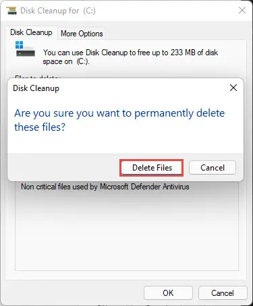The height and width of the screenshot is (306, 253).
Task: Click the confirmation dialog's "Disk Cleanup" title
Action: click(x=36, y=88)
